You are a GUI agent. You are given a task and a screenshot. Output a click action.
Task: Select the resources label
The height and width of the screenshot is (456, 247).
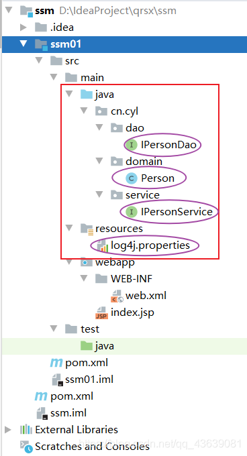tap(119, 229)
